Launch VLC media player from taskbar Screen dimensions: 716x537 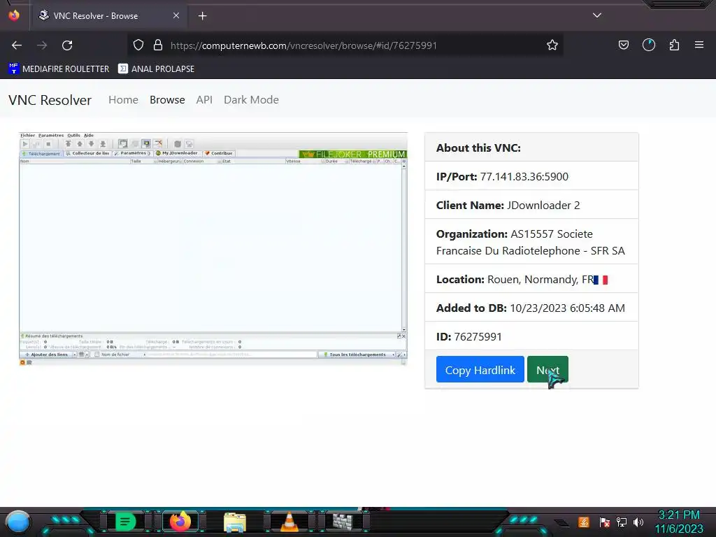[289, 522]
